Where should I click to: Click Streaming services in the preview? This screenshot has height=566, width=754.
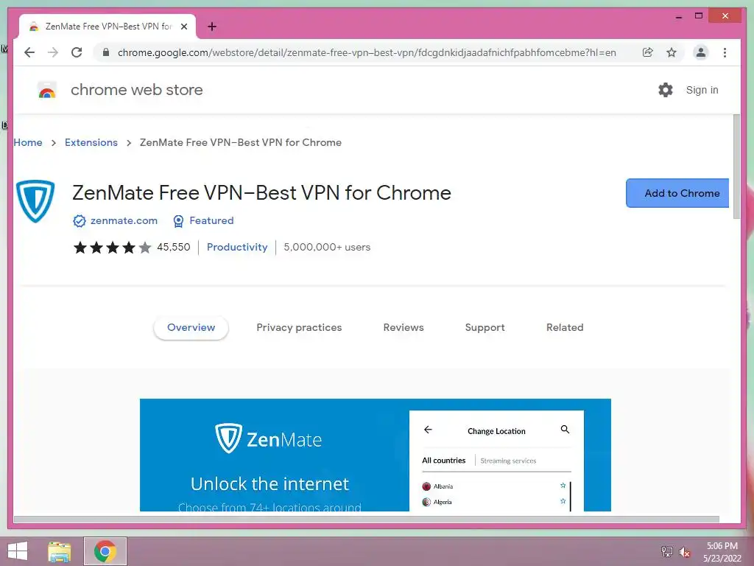pos(508,461)
